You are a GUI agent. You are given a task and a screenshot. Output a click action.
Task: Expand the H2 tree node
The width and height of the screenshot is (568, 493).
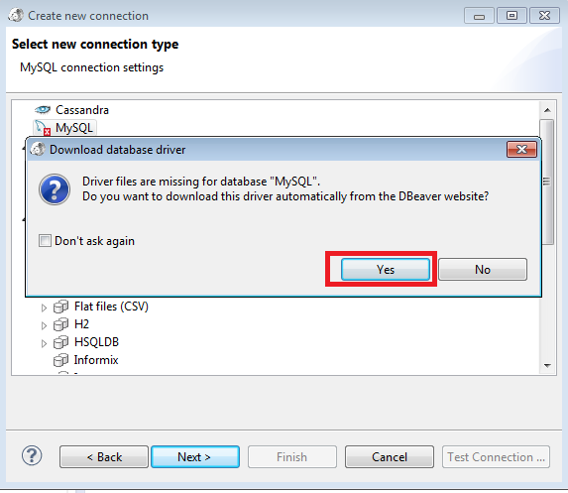coord(44,325)
